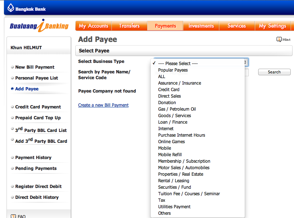Select Credit Card business type
The image size is (294, 218).
198,90
